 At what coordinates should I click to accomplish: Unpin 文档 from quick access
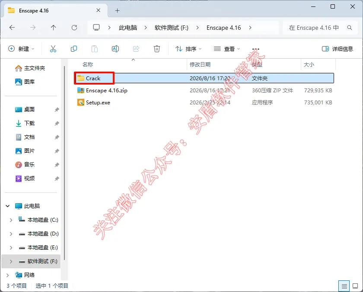57,137
